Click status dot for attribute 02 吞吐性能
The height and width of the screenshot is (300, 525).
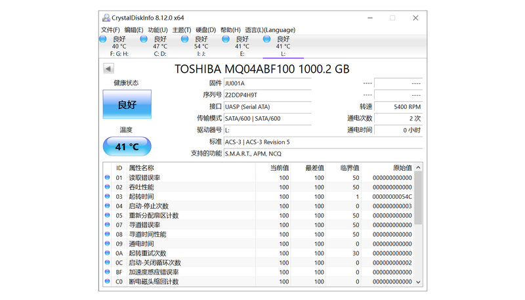[x=107, y=187]
